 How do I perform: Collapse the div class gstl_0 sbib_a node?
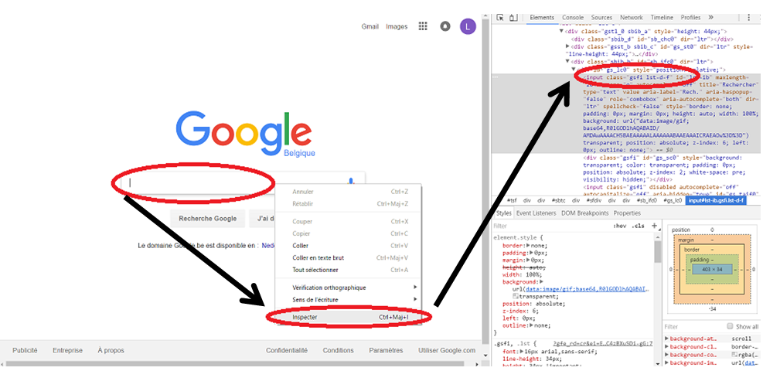click(561, 31)
